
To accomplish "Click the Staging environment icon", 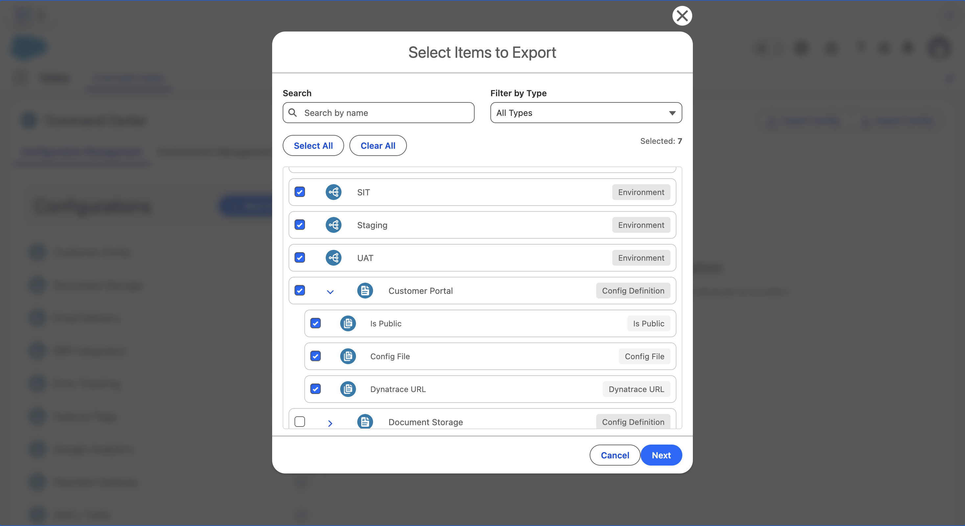I will click(333, 225).
